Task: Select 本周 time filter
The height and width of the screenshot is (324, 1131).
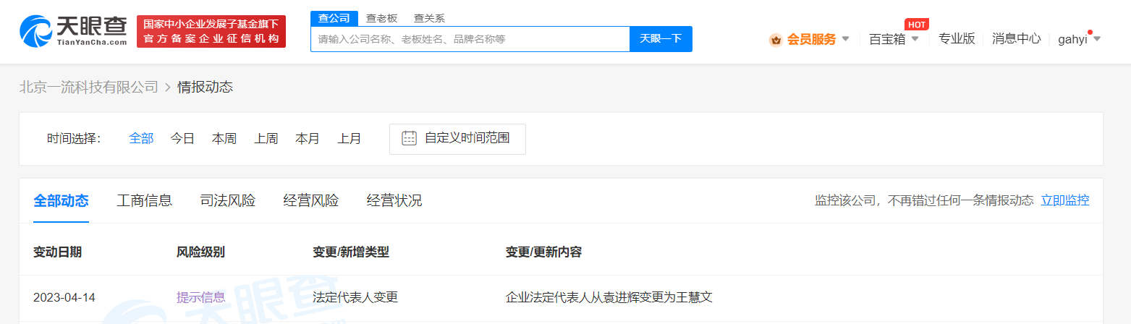Action: pos(224,139)
